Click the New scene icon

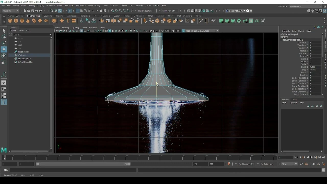click(x=25, y=11)
